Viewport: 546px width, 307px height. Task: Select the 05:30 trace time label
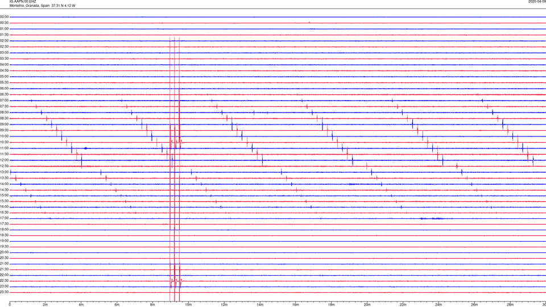click(5, 82)
